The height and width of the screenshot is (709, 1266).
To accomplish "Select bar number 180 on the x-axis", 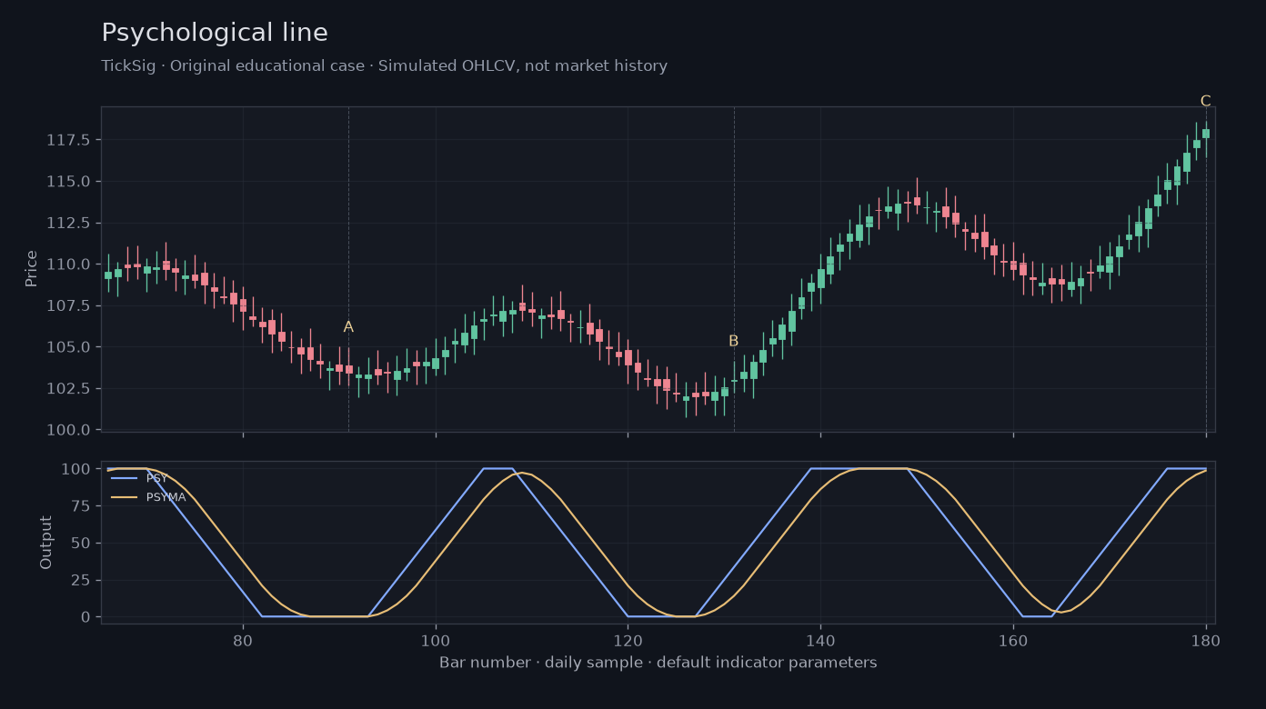I will point(1206,639).
